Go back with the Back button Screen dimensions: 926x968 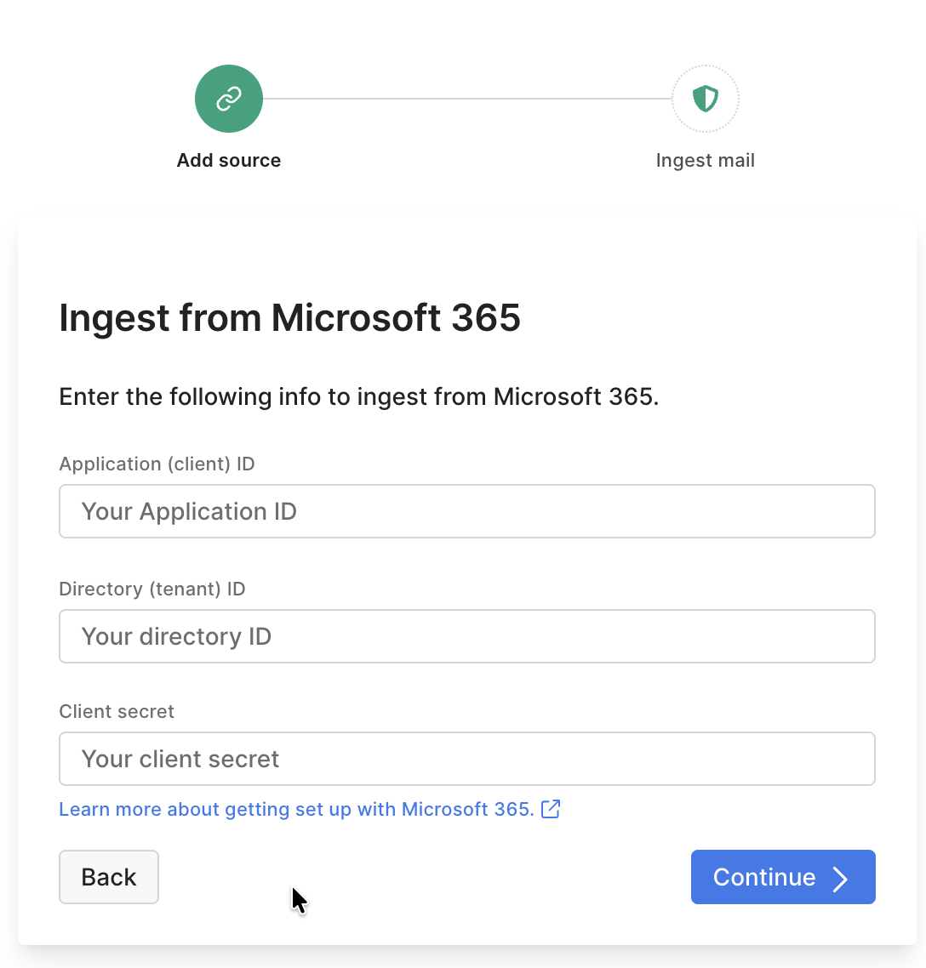[x=109, y=877]
